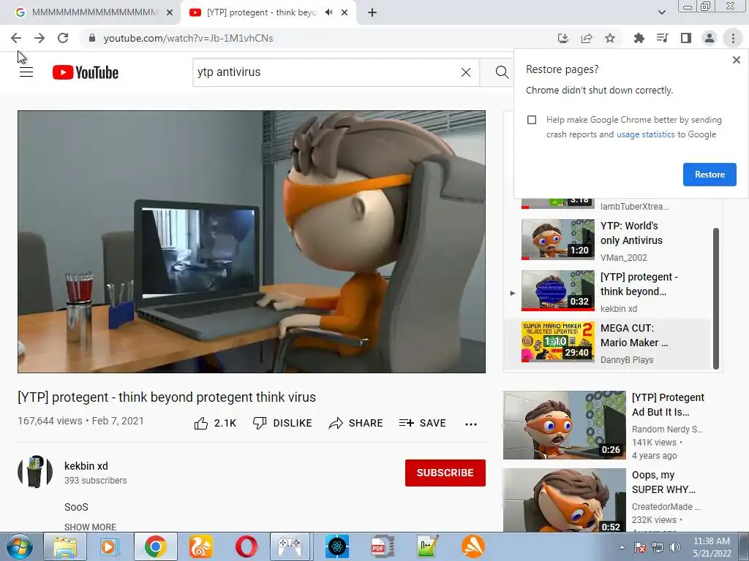Switch to the Google search tab
Viewport: 749px width, 561px height.
click(94, 12)
